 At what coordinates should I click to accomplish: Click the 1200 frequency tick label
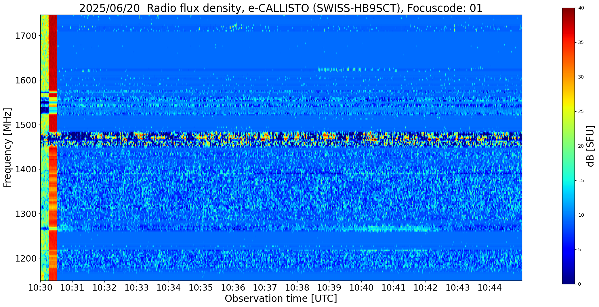coord(26,258)
